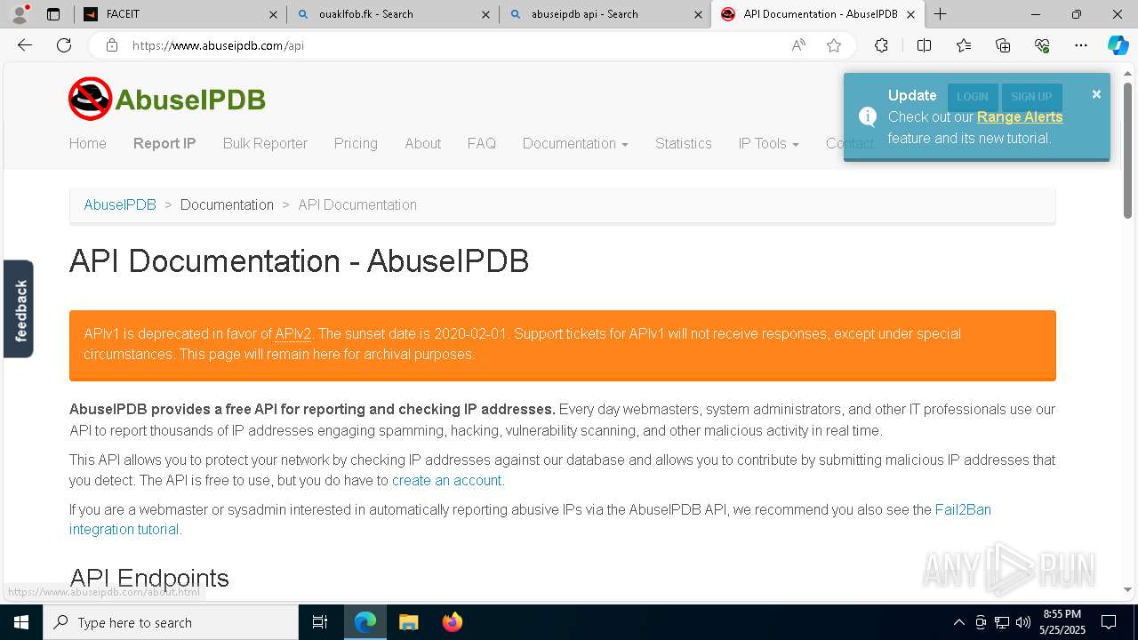This screenshot has width=1138, height=640.
Task: Click the SIGN UP button
Action: pos(1031,97)
